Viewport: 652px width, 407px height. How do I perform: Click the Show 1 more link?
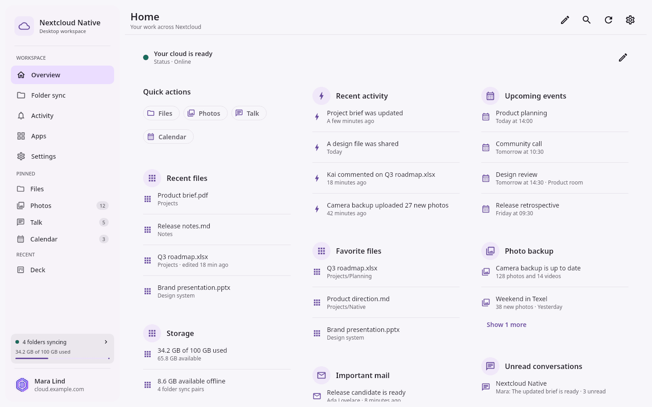coord(507,325)
